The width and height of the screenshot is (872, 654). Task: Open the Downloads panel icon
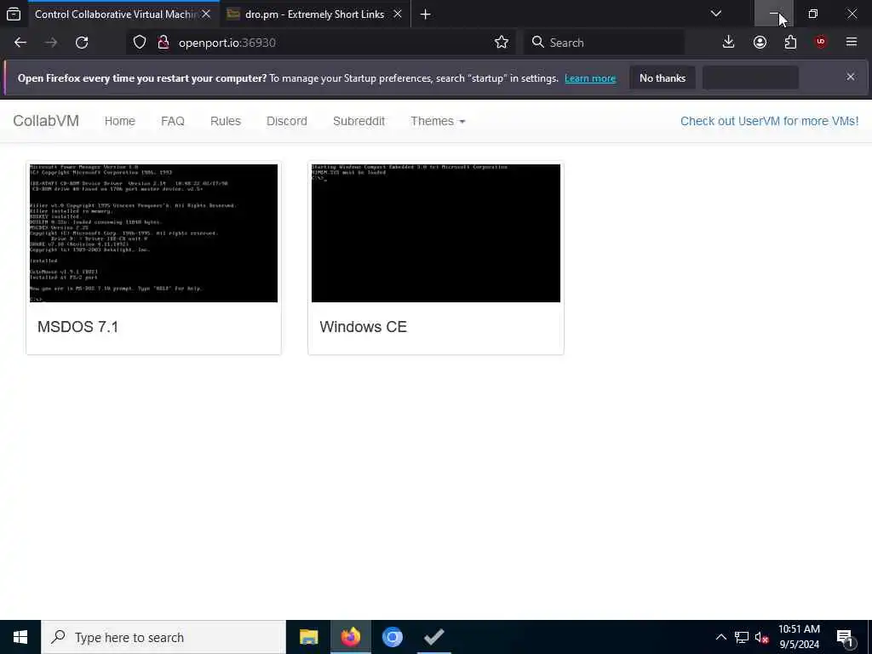click(729, 43)
